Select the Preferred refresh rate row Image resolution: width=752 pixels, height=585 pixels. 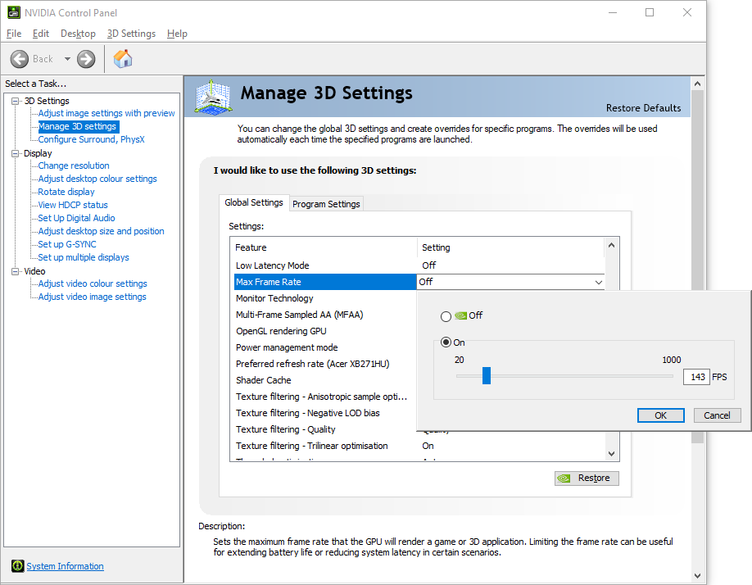click(x=326, y=364)
